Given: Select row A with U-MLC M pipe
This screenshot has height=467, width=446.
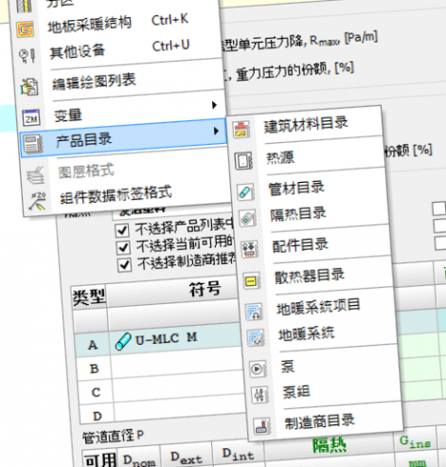Looking at the screenshot, I should coord(158,341).
